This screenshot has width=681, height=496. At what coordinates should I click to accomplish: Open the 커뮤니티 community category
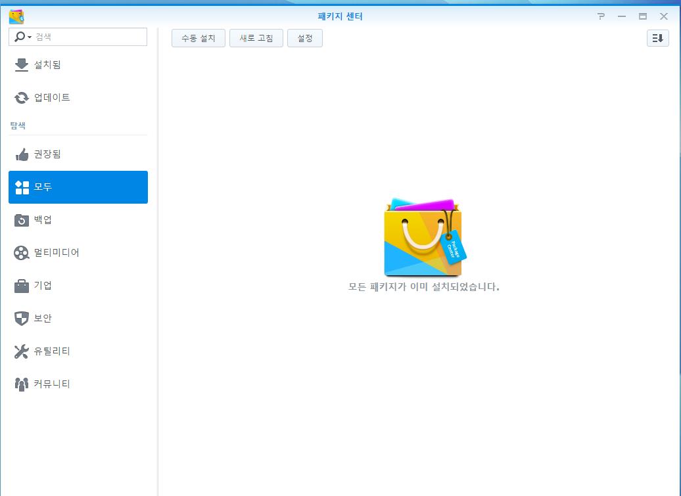point(78,384)
